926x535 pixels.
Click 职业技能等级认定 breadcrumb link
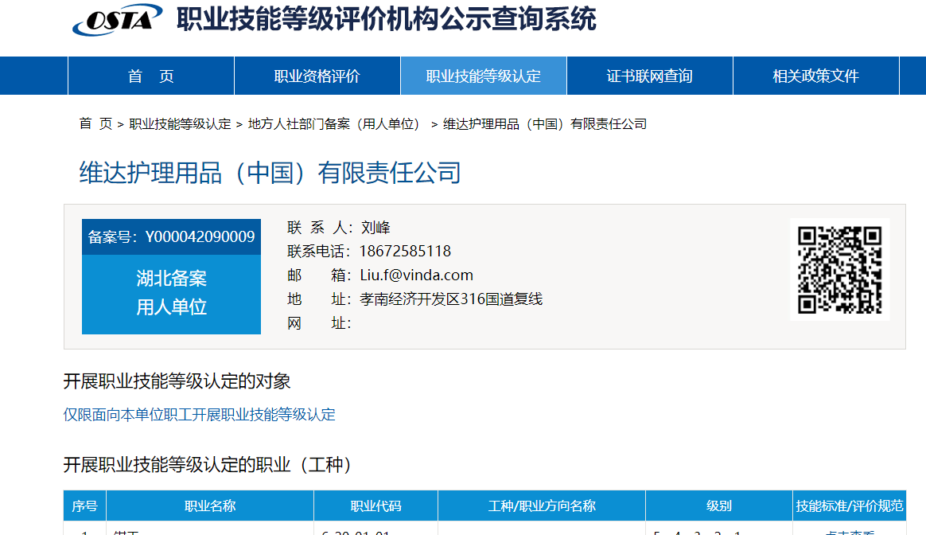coord(180,124)
